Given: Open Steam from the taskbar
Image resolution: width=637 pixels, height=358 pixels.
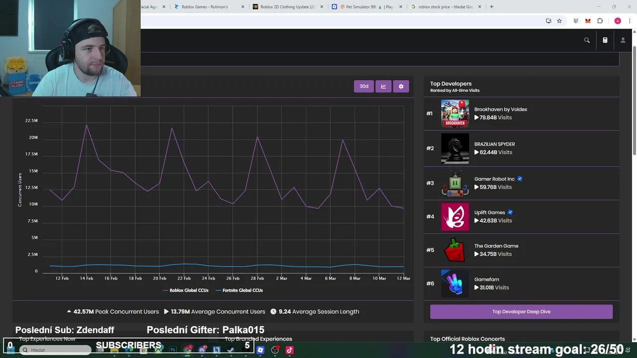Looking at the screenshot, I should (231, 350).
